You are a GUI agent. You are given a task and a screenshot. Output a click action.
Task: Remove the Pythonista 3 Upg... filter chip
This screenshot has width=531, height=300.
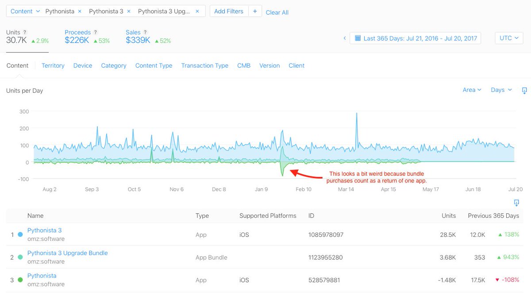click(197, 11)
